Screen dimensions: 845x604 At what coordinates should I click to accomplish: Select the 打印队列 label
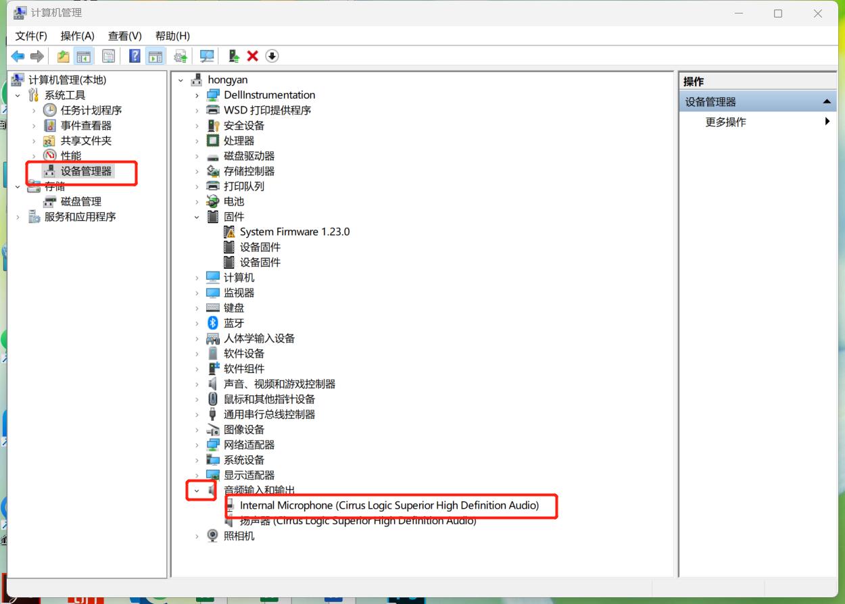click(244, 186)
